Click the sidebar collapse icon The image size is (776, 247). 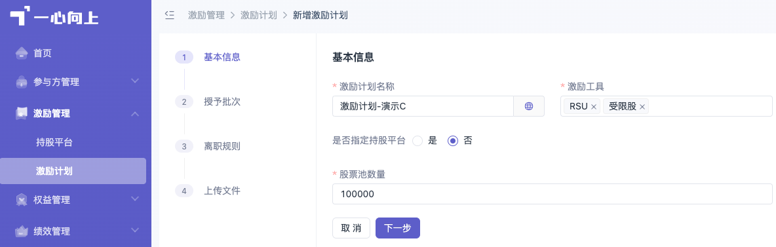(169, 15)
